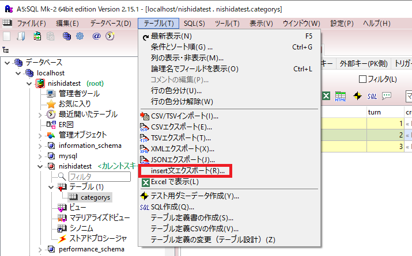Choose XMLエクスポート(X) menu entry
Viewport: 412px width, 256px height.
point(229,149)
